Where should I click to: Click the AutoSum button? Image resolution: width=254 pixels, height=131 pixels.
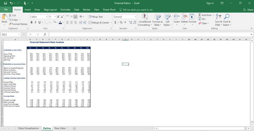point(205,15)
